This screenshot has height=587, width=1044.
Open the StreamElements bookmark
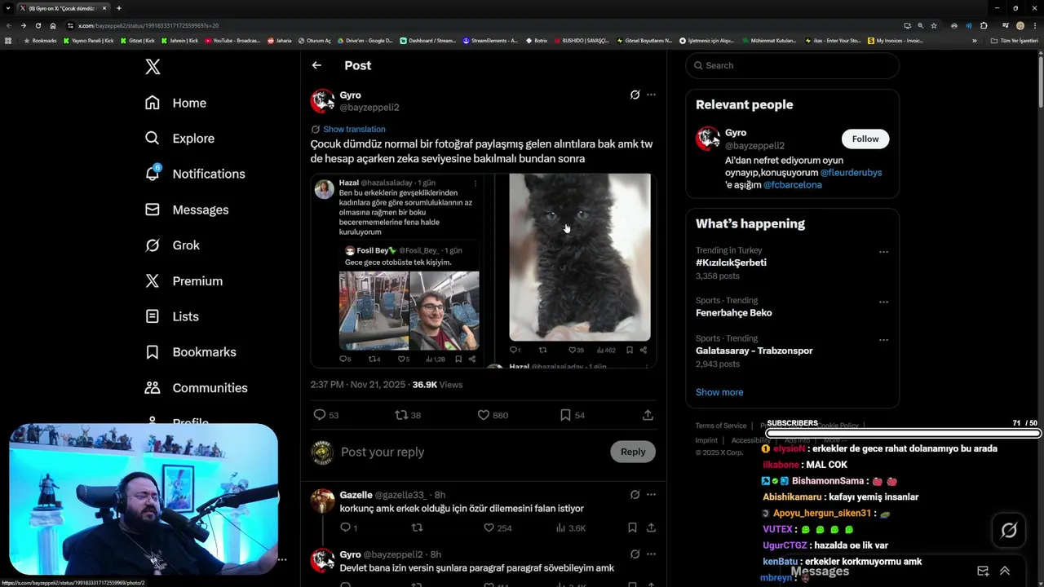(490, 40)
